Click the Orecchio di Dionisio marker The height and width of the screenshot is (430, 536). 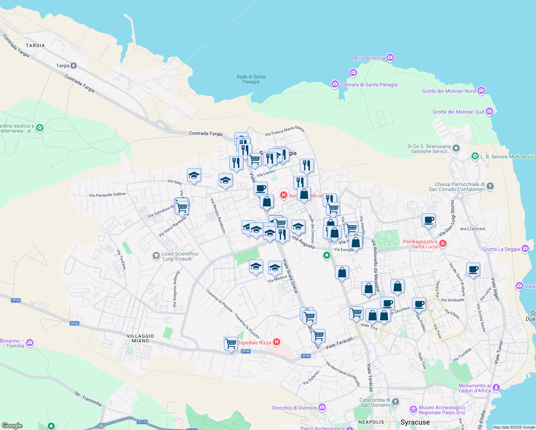pyautogui.click(x=322, y=407)
